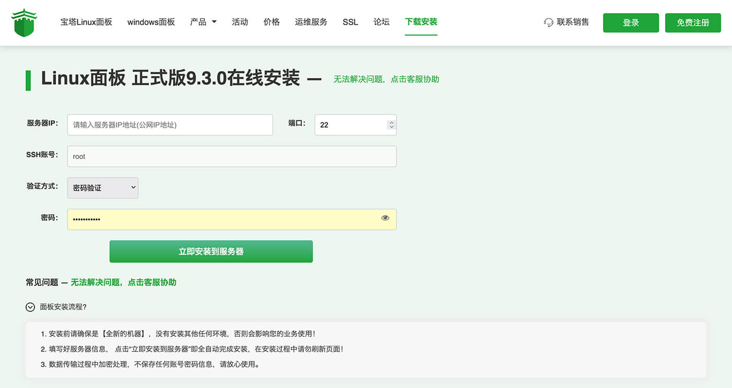The image size is (732, 388).
Task: Click the 登录 button
Action: pos(631,23)
